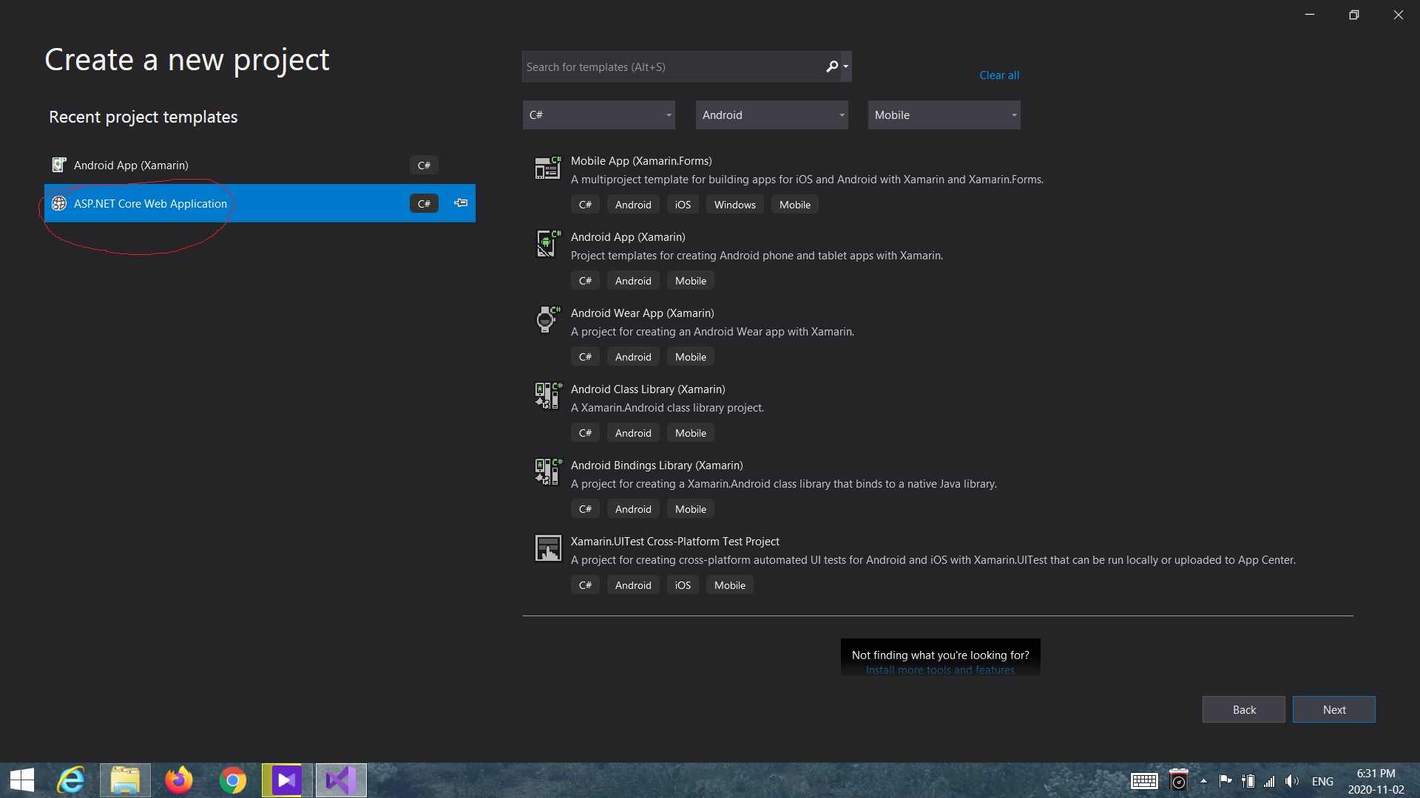Click Install more tools and features link
This screenshot has height=798, width=1420.
940,670
